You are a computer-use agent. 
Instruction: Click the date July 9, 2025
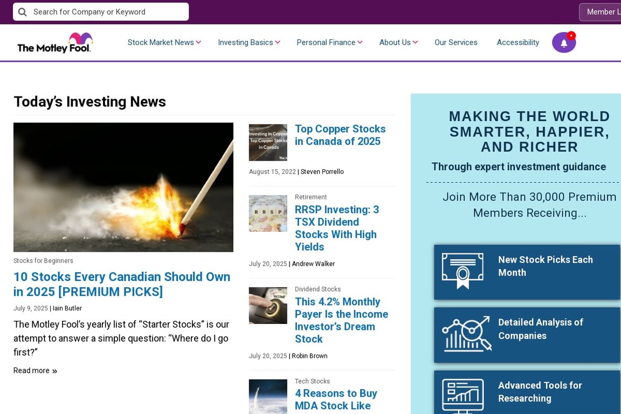click(x=31, y=308)
